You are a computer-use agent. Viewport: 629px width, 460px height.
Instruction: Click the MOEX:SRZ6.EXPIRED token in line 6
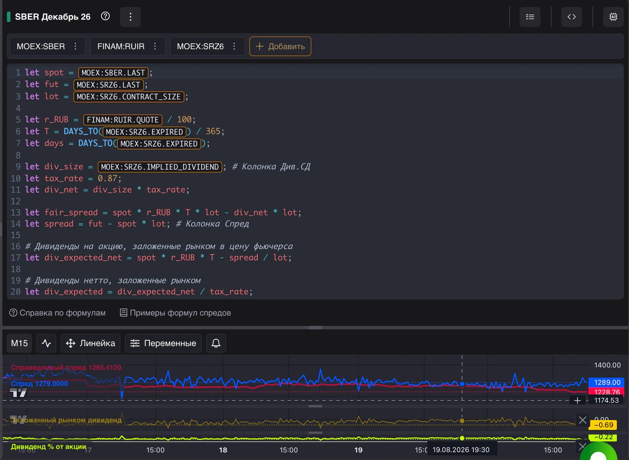144,132
